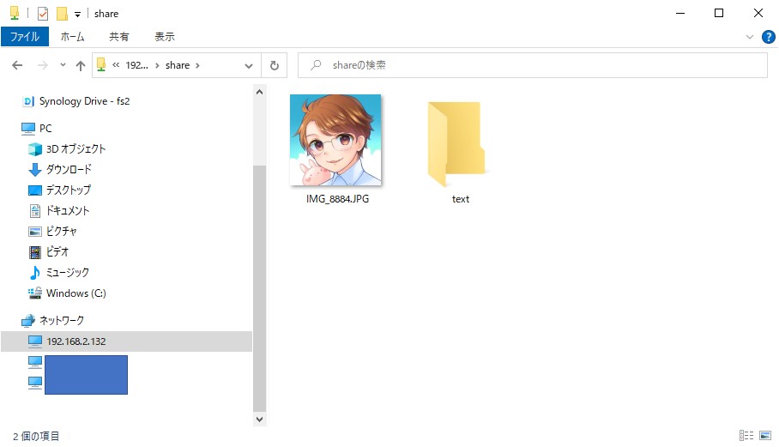
Task: Expand the chevron after share breadcrumb
Action: click(197, 65)
